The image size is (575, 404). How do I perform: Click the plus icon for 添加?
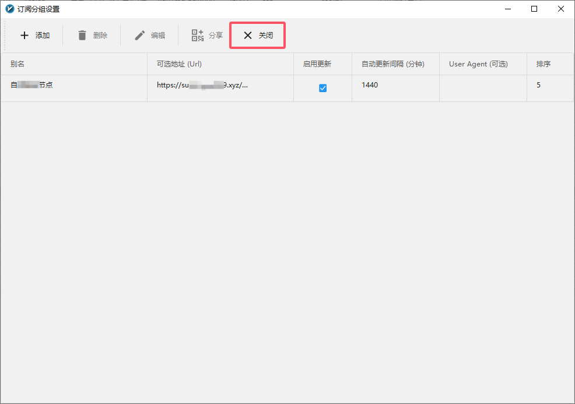24,35
